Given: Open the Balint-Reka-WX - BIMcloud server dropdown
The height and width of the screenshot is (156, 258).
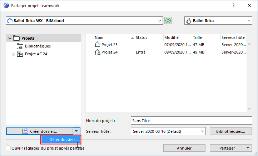Looking at the screenshot, I should pos(160,21).
